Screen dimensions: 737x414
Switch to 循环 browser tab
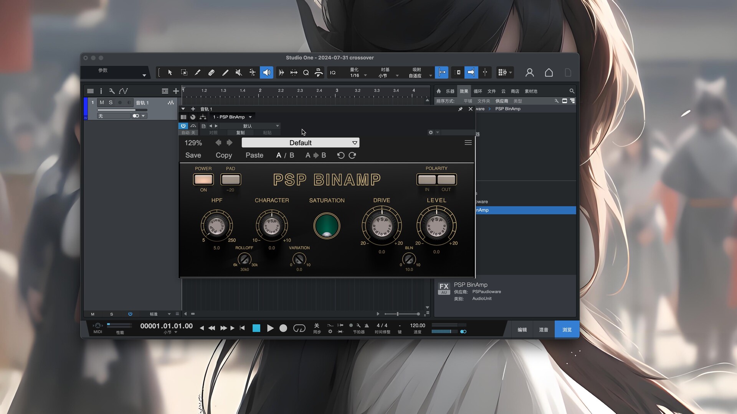tap(478, 91)
